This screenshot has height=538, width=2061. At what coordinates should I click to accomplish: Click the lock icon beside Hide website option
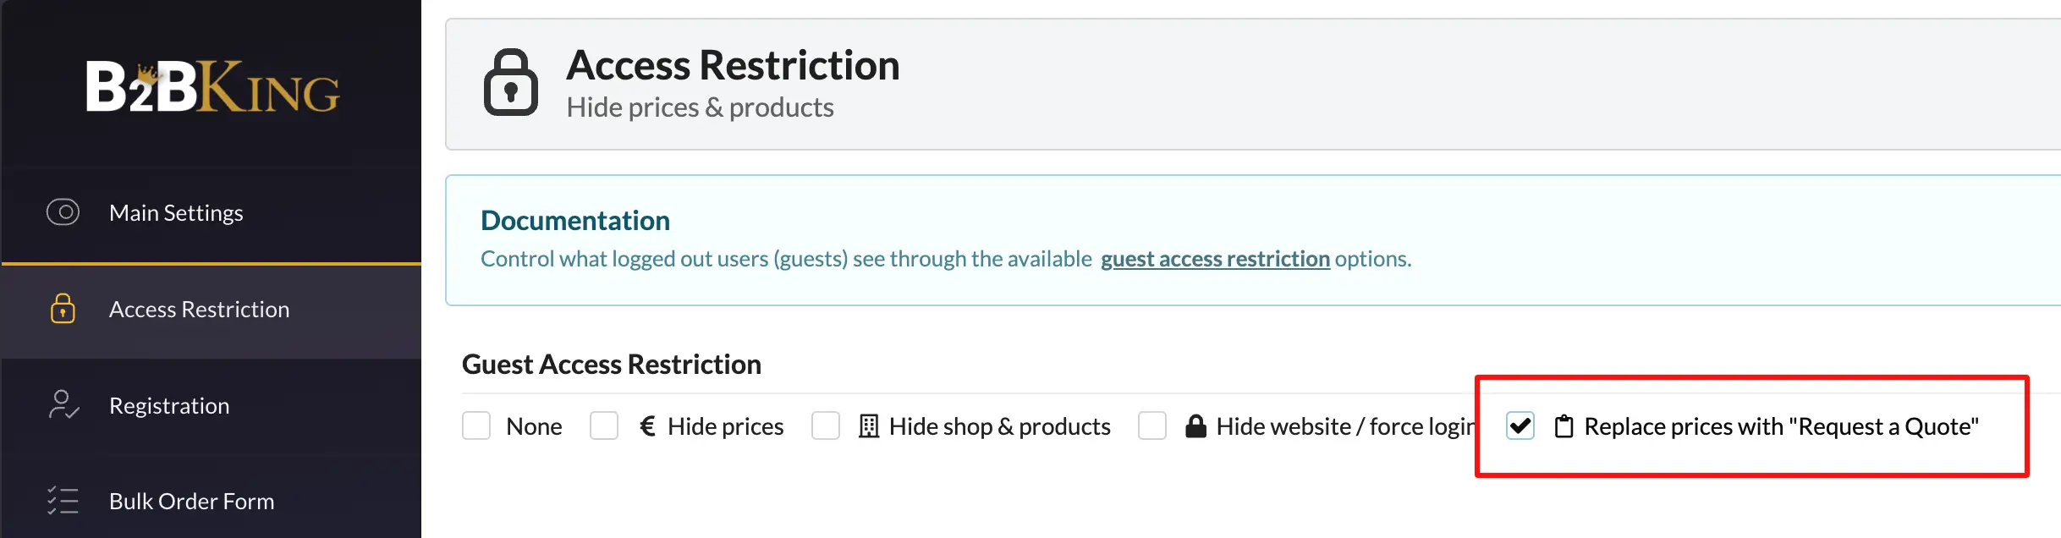click(1195, 425)
